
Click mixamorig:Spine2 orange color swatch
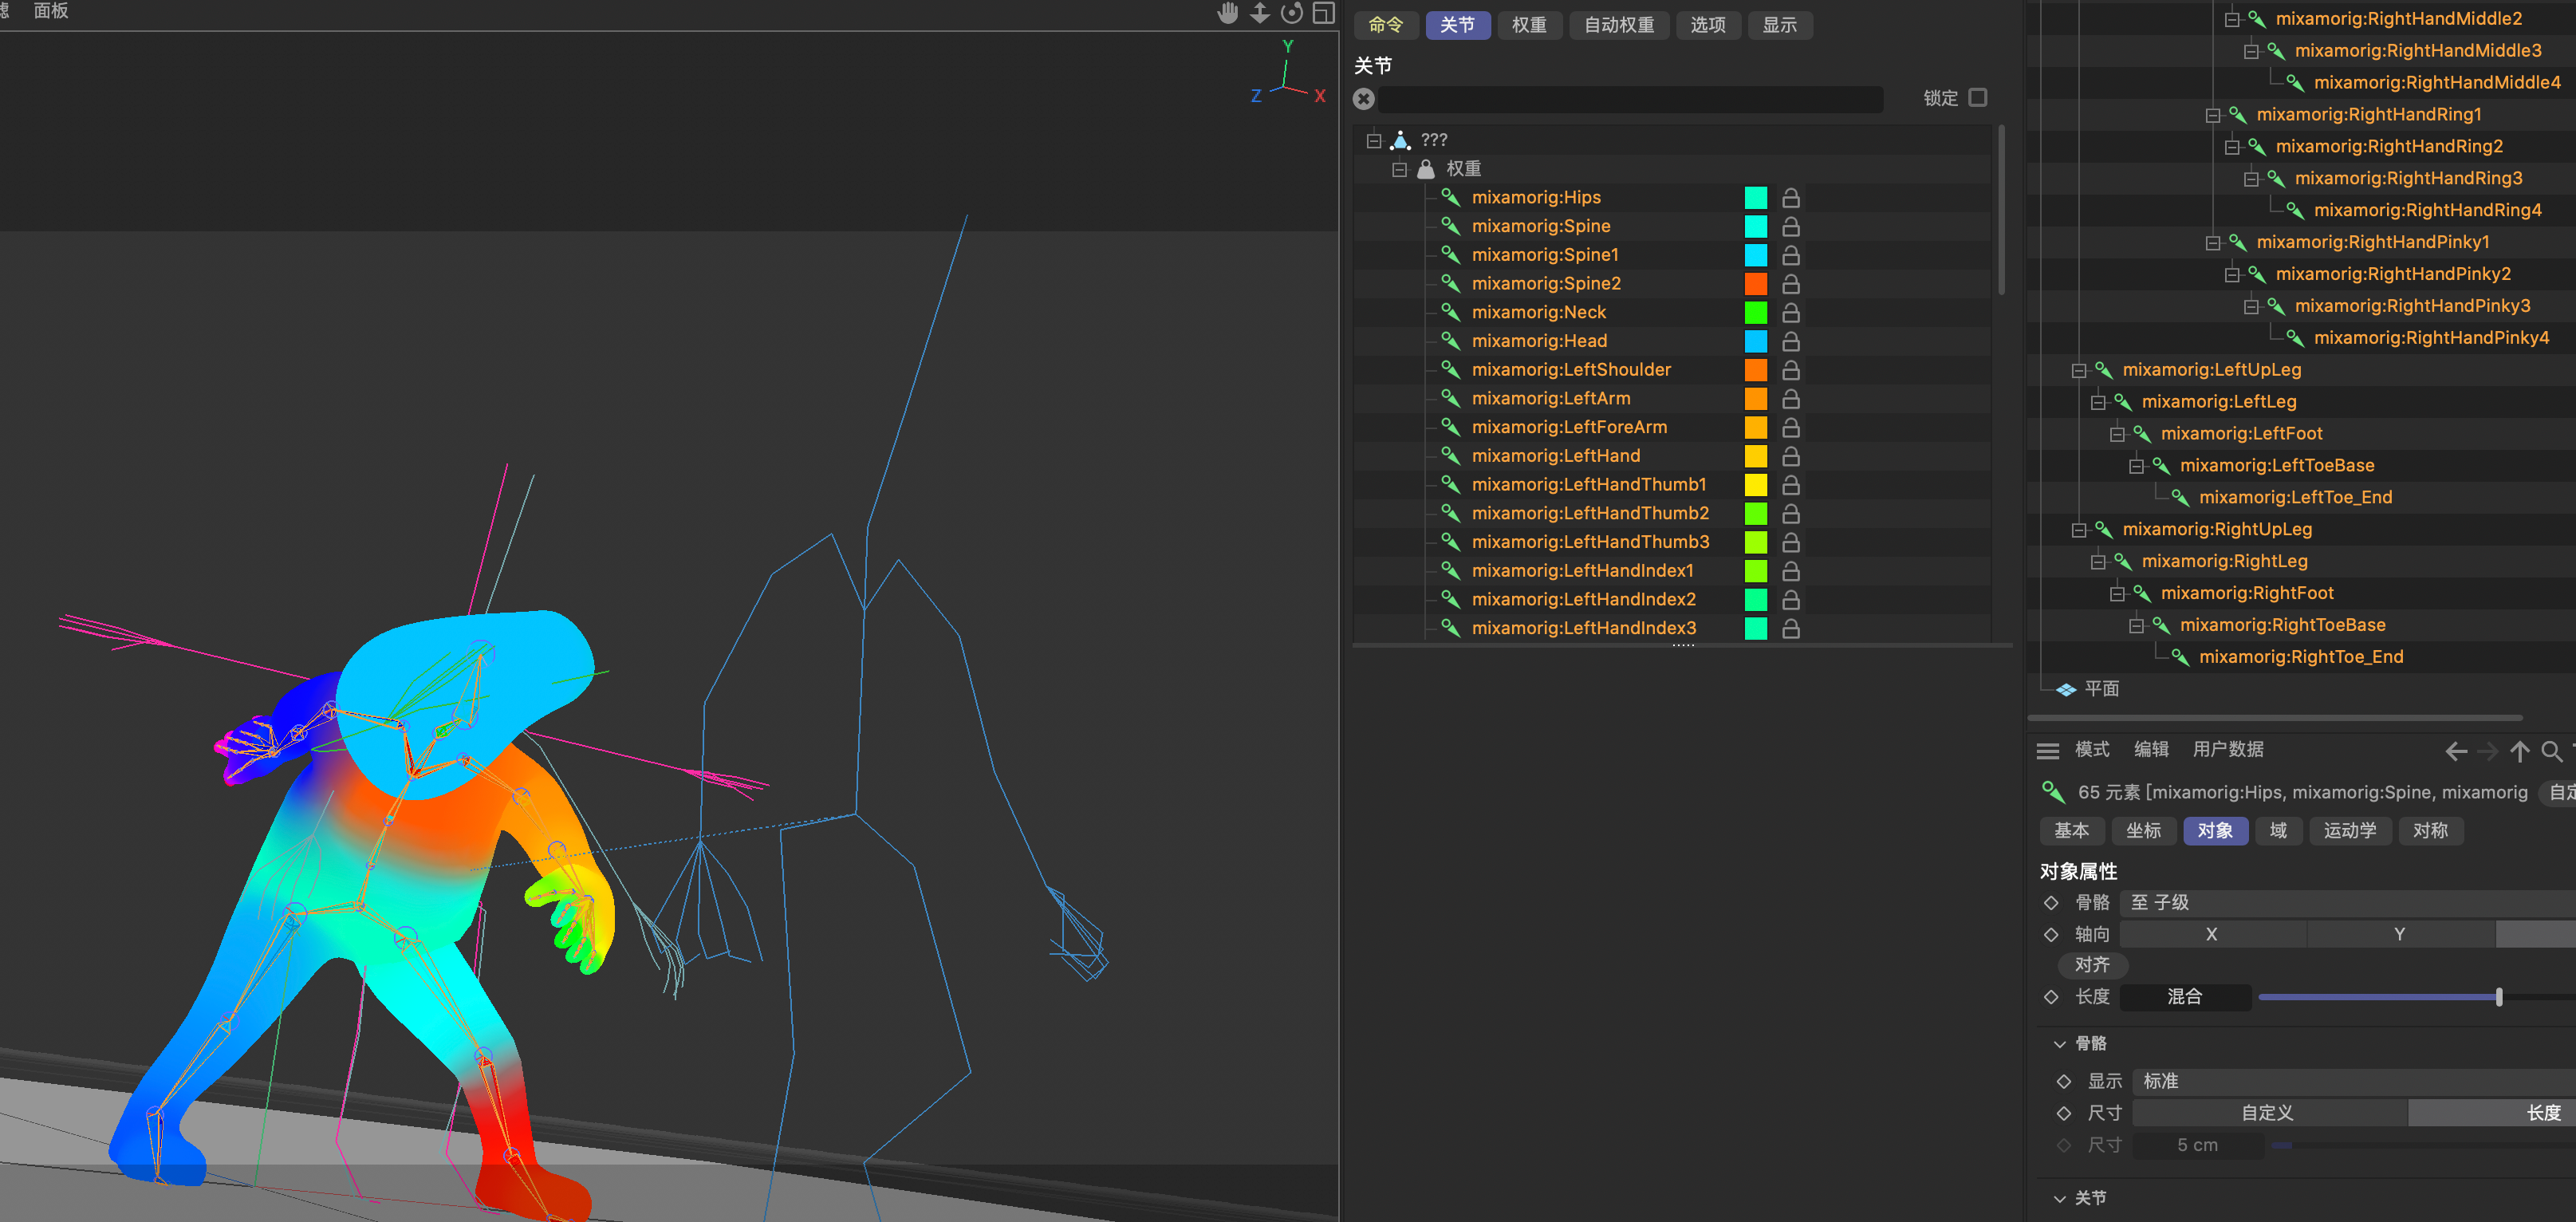(x=1755, y=284)
